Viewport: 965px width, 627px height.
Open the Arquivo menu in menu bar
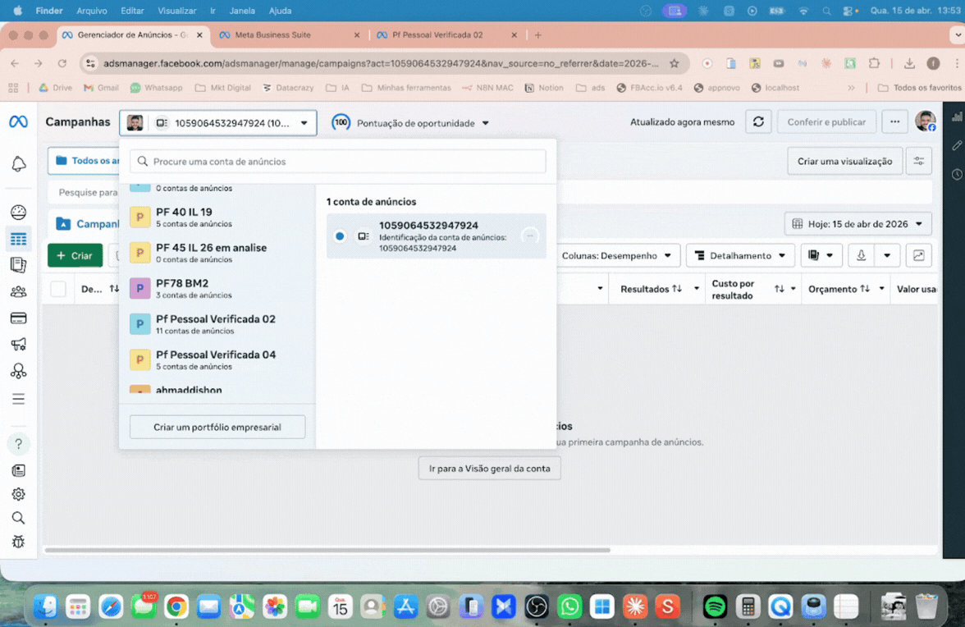[x=91, y=11]
